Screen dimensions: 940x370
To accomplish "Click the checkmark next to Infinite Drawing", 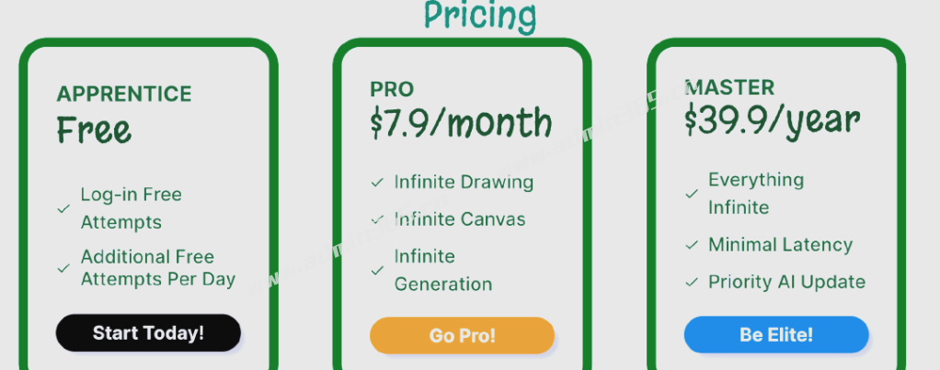I will pos(377,182).
